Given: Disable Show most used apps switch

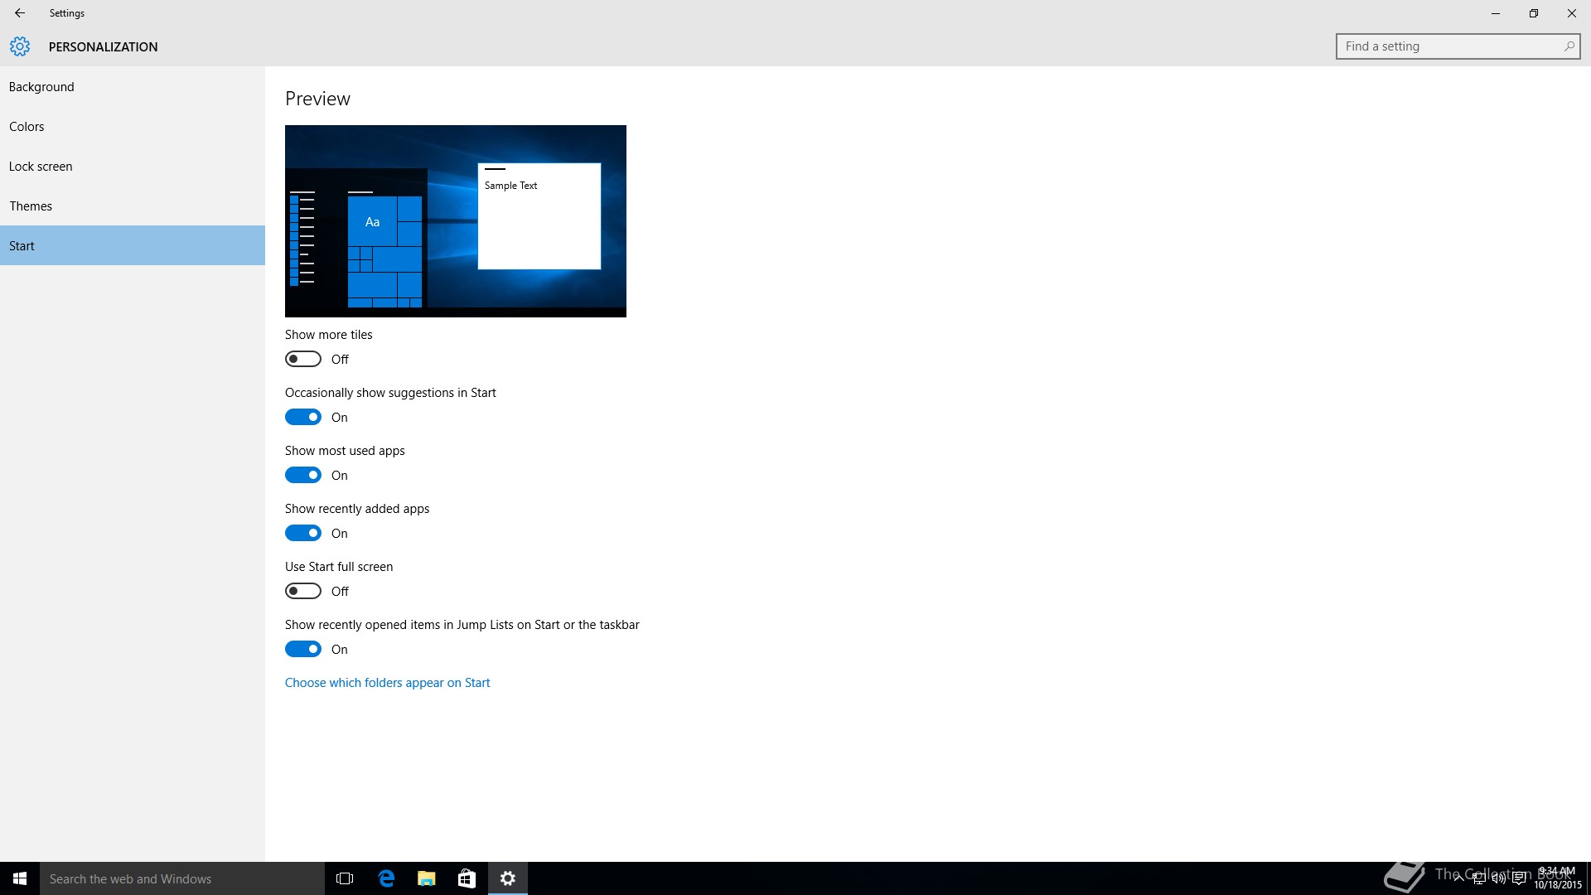Looking at the screenshot, I should coord(303,475).
